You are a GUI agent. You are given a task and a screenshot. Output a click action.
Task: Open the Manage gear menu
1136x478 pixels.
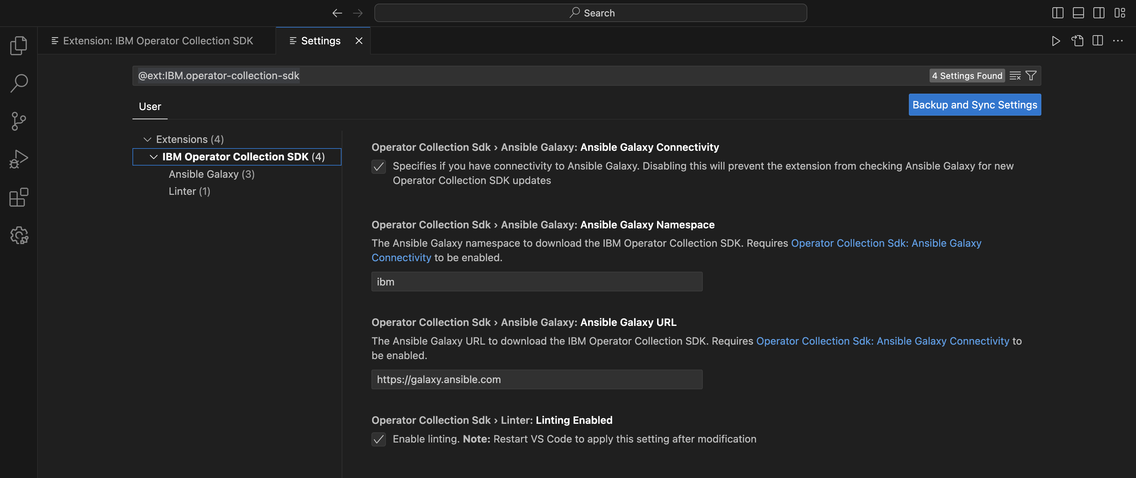tap(18, 235)
